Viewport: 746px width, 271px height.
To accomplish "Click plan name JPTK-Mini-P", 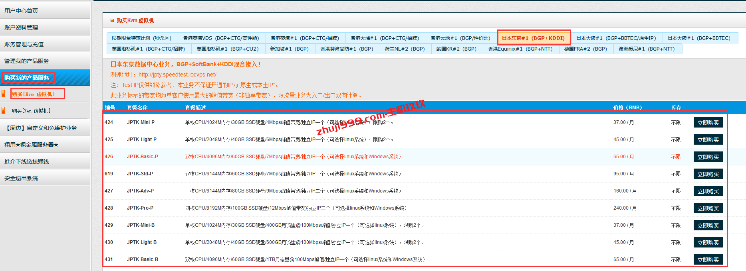I will click(141, 122).
